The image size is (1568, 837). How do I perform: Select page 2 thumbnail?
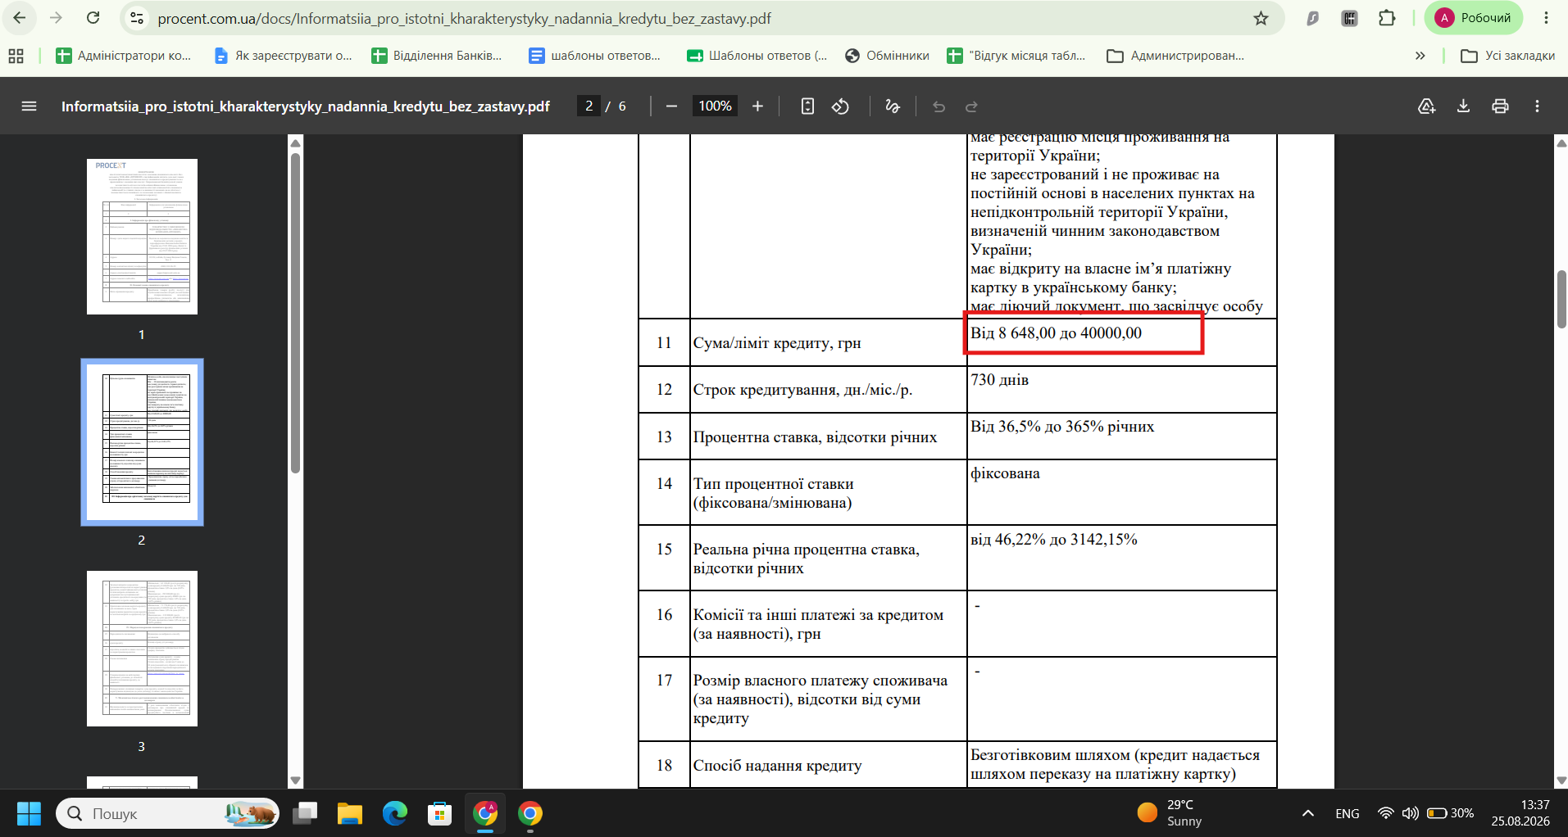click(x=142, y=442)
